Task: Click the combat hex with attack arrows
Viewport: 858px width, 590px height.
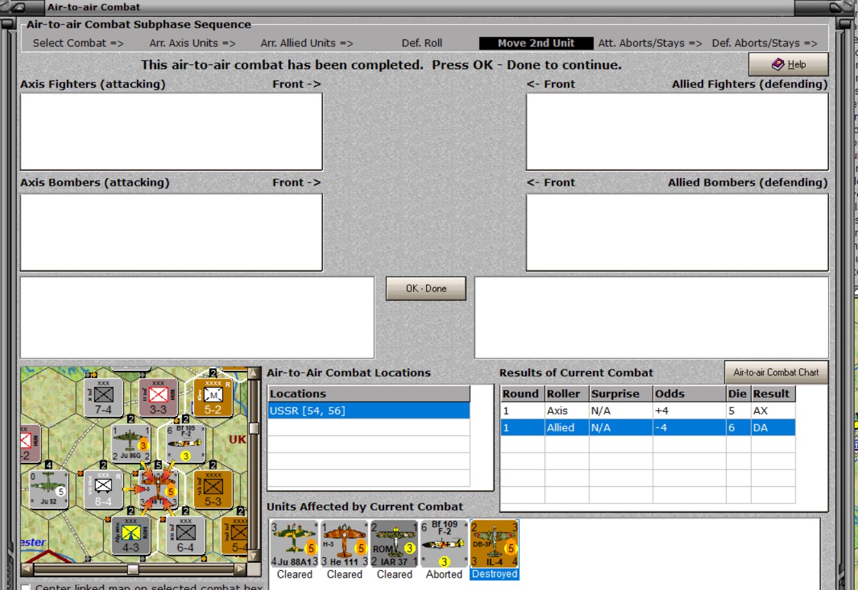Action: [159, 489]
